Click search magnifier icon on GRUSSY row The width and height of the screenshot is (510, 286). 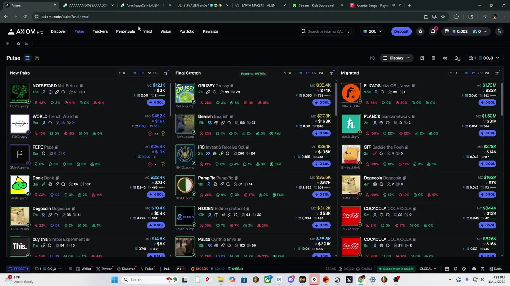(x=214, y=92)
